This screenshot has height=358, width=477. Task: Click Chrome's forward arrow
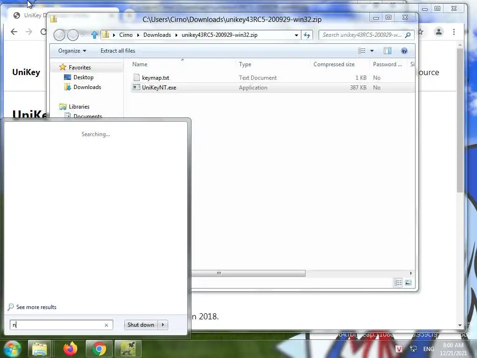(x=29, y=32)
